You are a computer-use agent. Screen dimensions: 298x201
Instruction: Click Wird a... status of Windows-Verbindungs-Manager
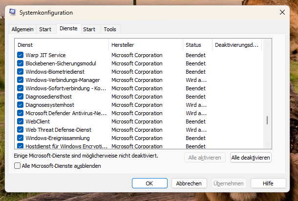[196, 80]
